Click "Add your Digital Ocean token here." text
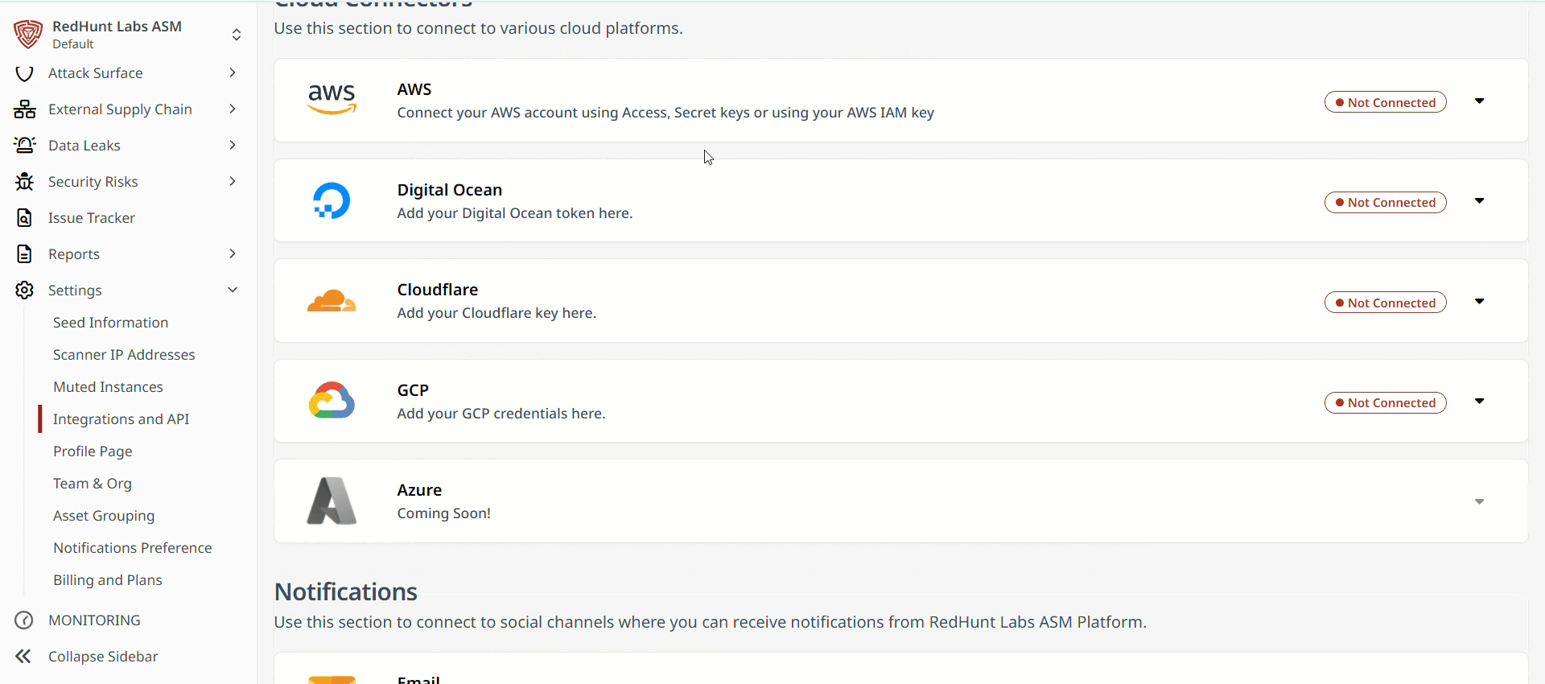This screenshot has width=1545, height=684. coord(515,213)
